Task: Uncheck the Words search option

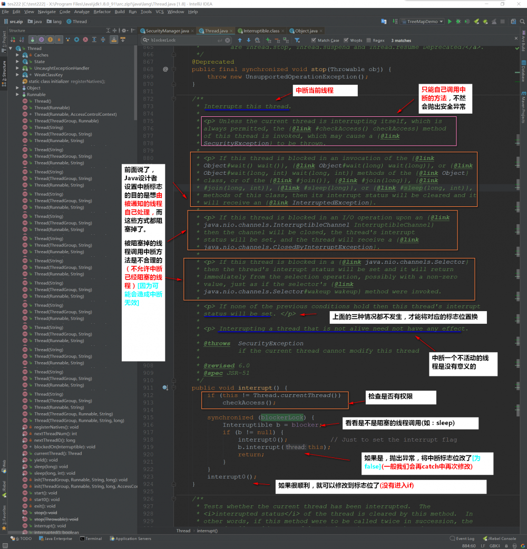Action: pyautogui.click(x=346, y=40)
